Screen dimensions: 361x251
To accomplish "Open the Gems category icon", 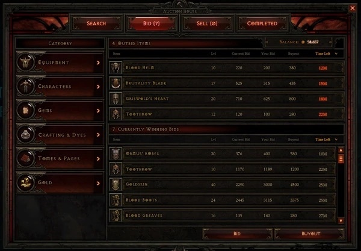I will coord(25,110).
